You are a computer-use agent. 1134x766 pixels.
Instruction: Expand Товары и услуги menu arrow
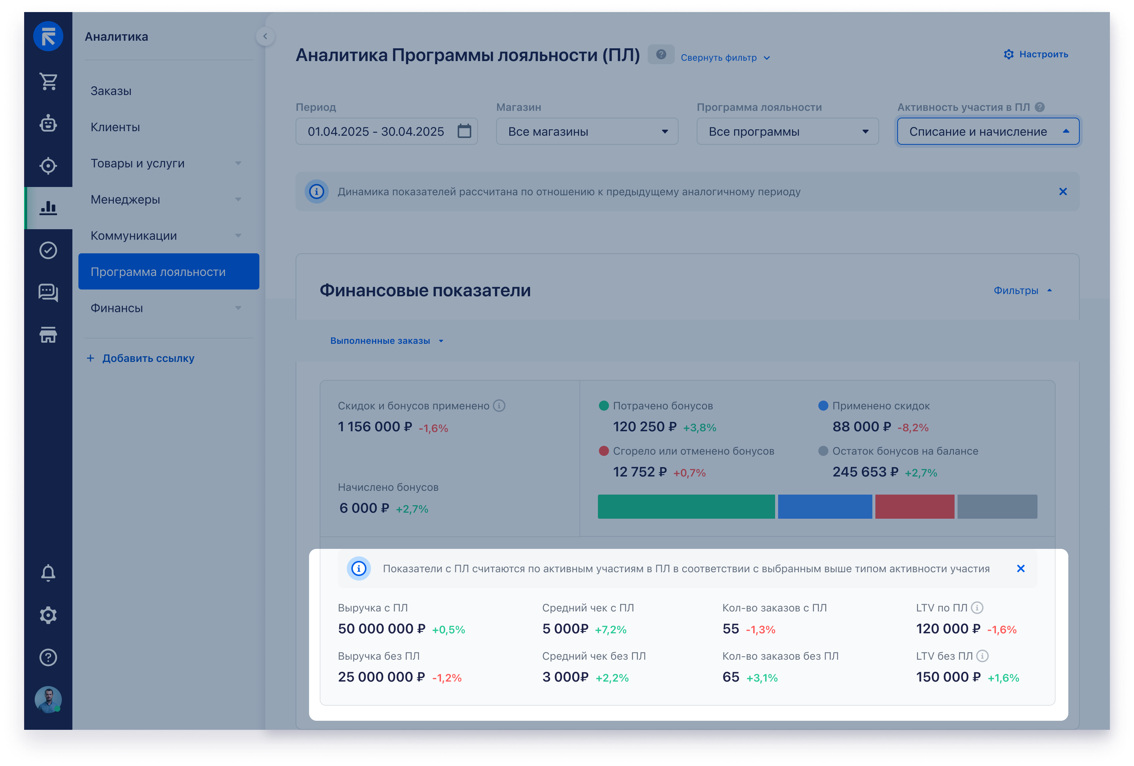coord(238,163)
